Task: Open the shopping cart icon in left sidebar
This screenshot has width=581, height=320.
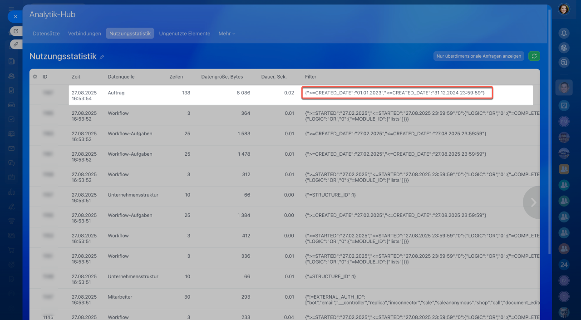Action: [x=11, y=250]
